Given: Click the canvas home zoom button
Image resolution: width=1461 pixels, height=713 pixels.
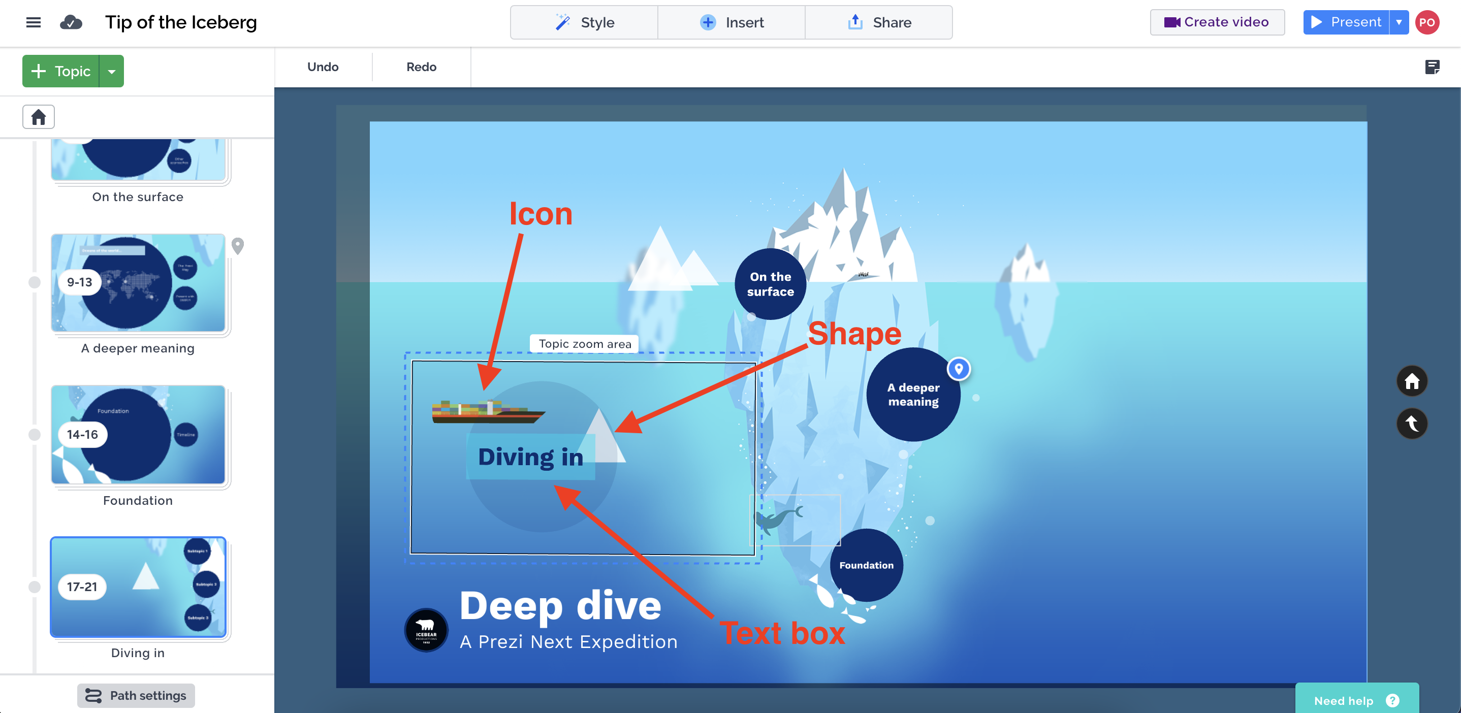Looking at the screenshot, I should [x=1412, y=381].
